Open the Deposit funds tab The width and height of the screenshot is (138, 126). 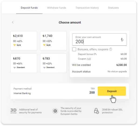click(x=29, y=8)
